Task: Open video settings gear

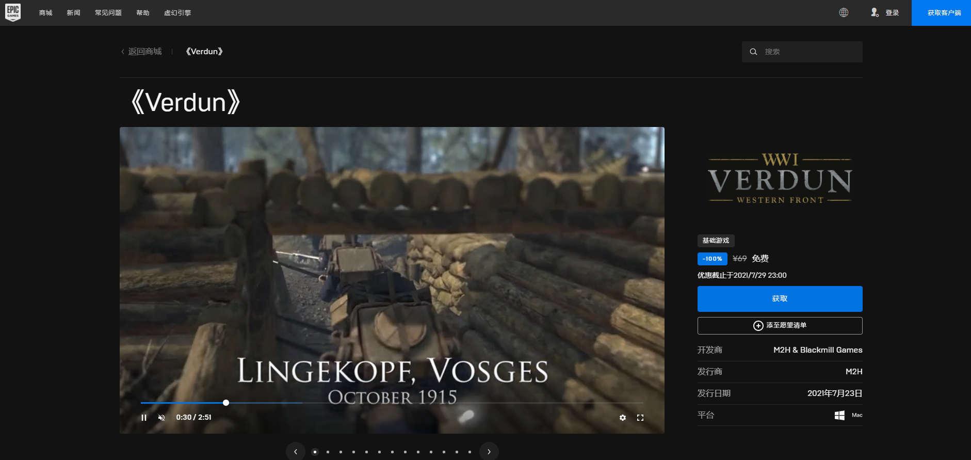Action: pyautogui.click(x=623, y=418)
